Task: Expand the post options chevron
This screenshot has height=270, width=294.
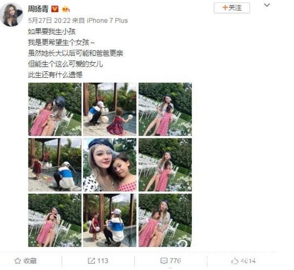Action: click(x=267, y=5)
